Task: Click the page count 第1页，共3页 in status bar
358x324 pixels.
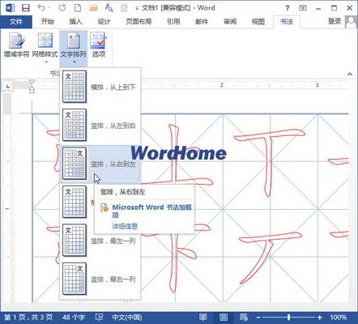Action: (x=28, y=318)
